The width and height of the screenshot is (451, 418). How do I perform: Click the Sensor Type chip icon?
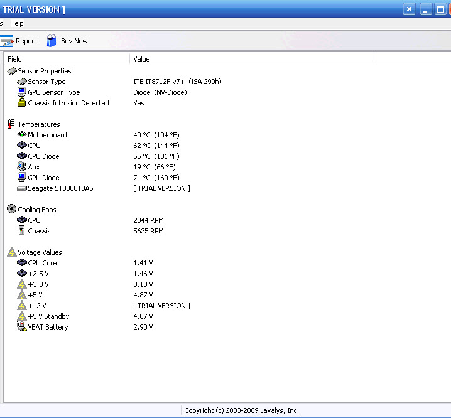point(22,82)
